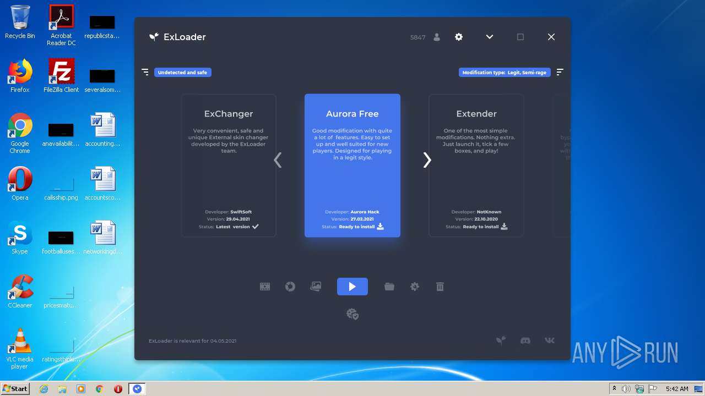Click the 5847 user counter

[x=417, y=37]
